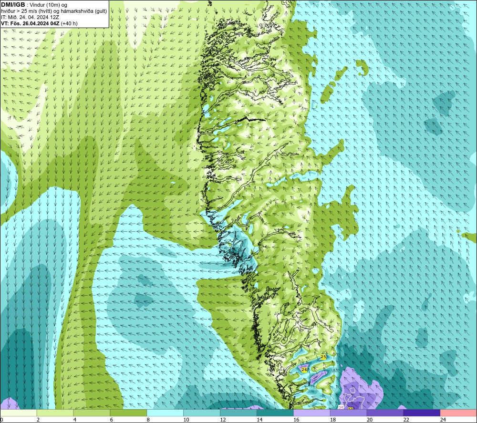
Task: Click scale value '12'
Action: click(223, 420)
